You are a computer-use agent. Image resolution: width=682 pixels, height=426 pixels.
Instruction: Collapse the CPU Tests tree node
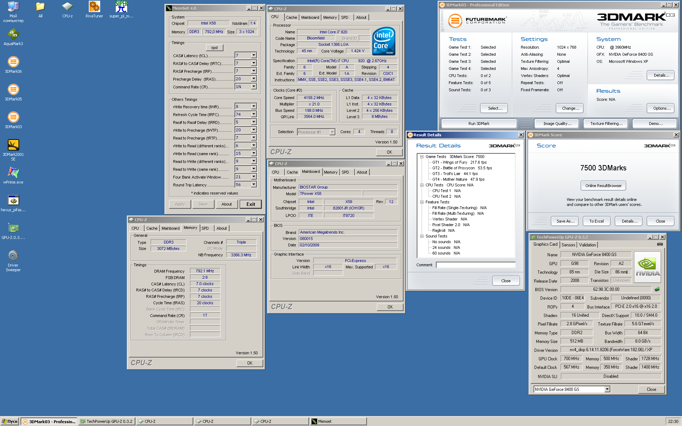pos(422,185)
